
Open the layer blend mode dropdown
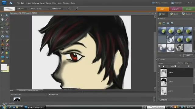pos(167,63)
